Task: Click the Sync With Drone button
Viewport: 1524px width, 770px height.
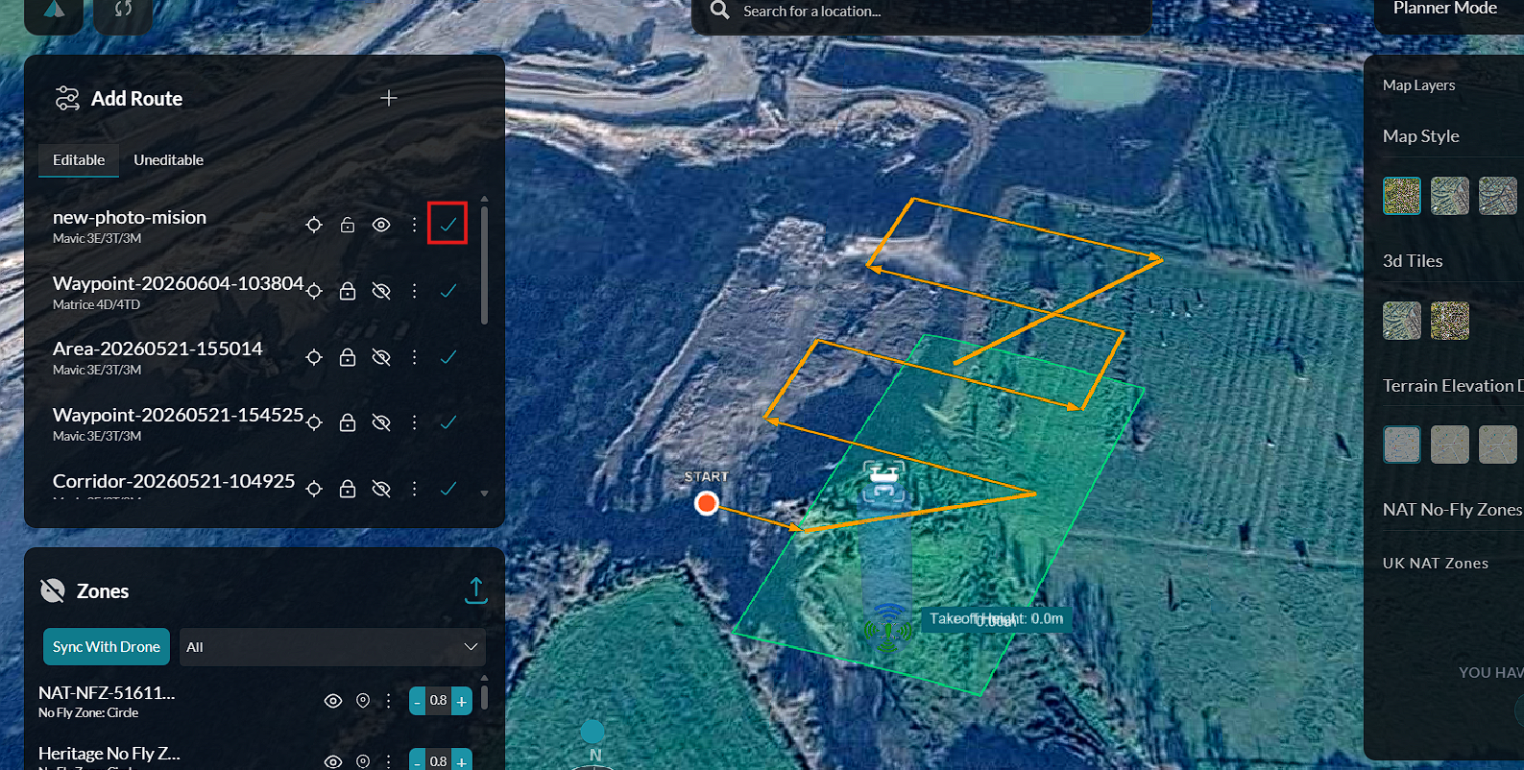Action: (107, 647)
